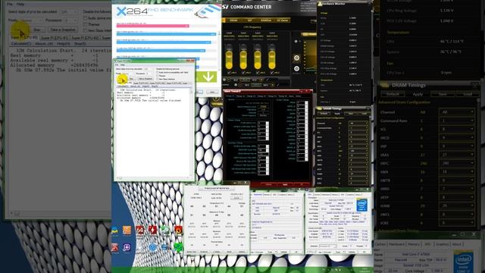Click Default button in center DRAM Timings window

pos(324,113)
